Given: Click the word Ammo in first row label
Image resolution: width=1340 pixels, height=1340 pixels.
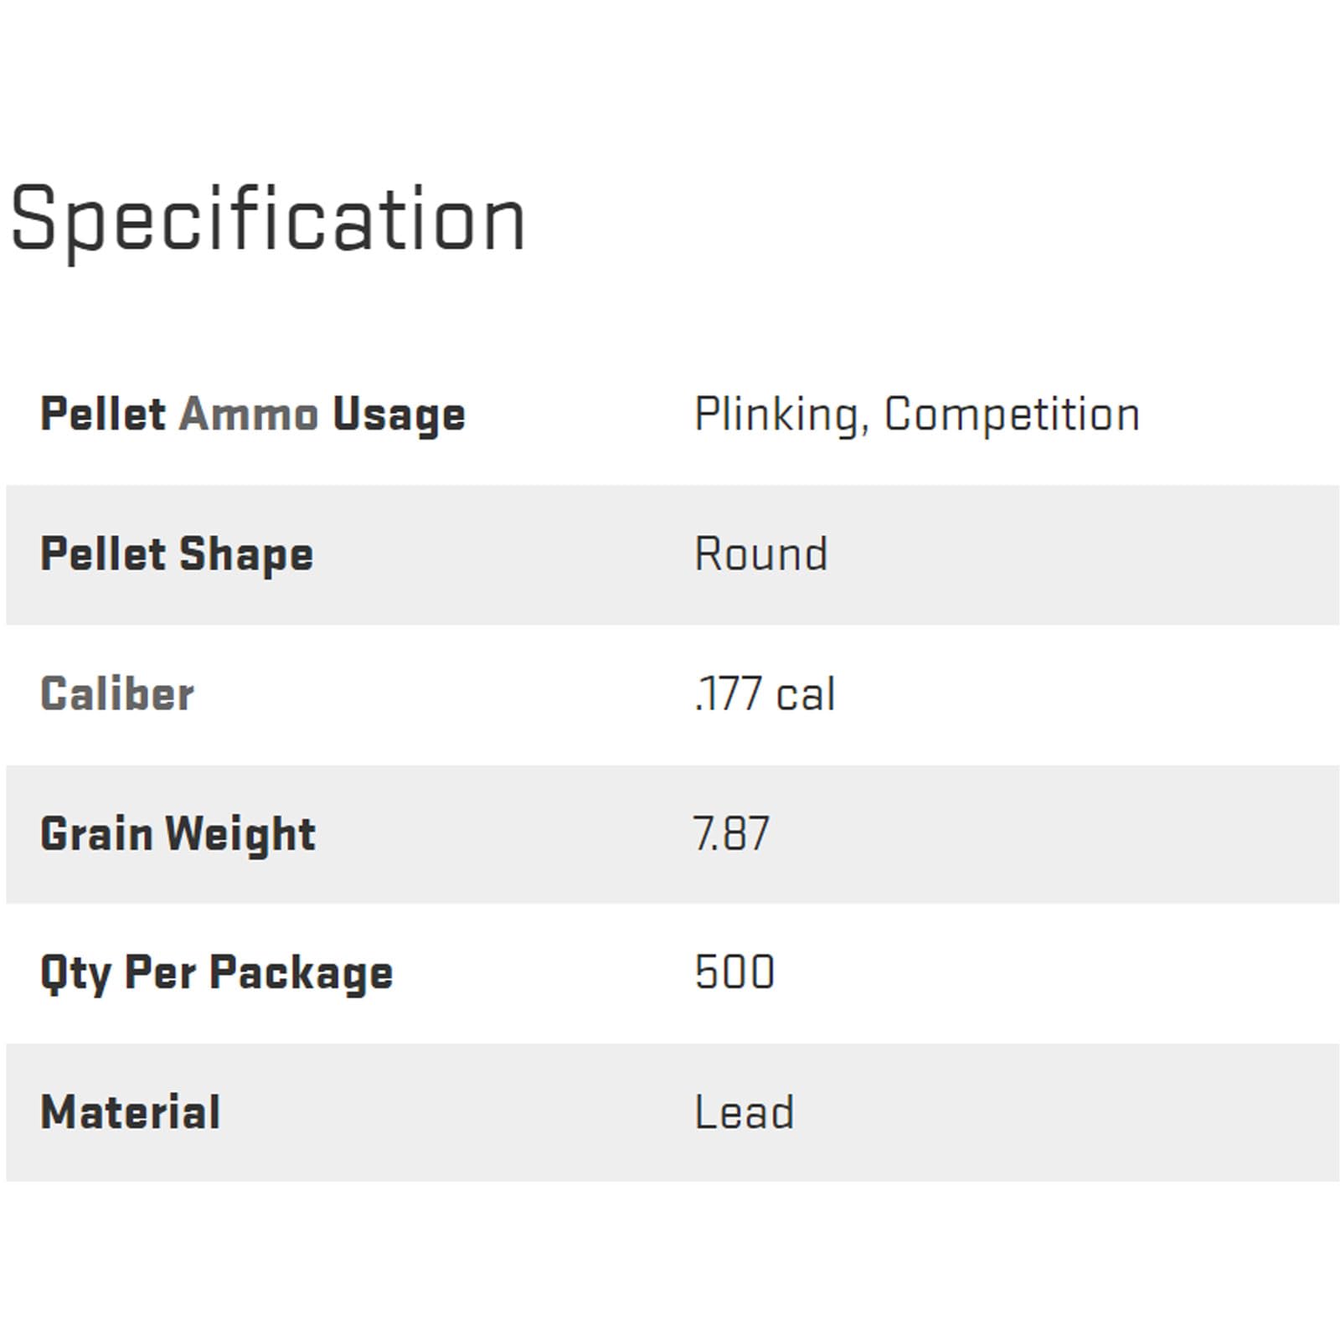Looking at the screenshot, I should (x=249, y=415).
